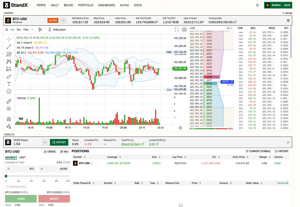300x207 pixels.
Task: Click the TradingView logo on chart
Action: (x=21, y=119)
